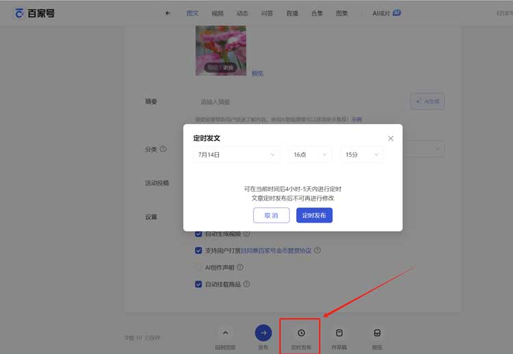
Task: Open the 百家号金币赞赏协议 link
Action: (x=276, y=251)
